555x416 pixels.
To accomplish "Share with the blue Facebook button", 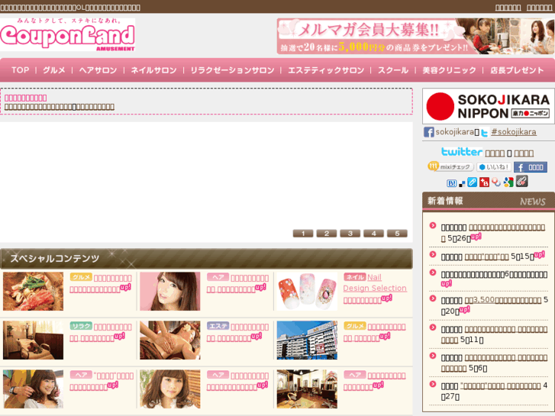I will [531, 167].
